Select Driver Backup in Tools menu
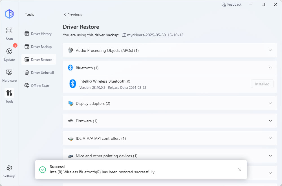Viewport: 282px width, 186px height. click(39, 47)
